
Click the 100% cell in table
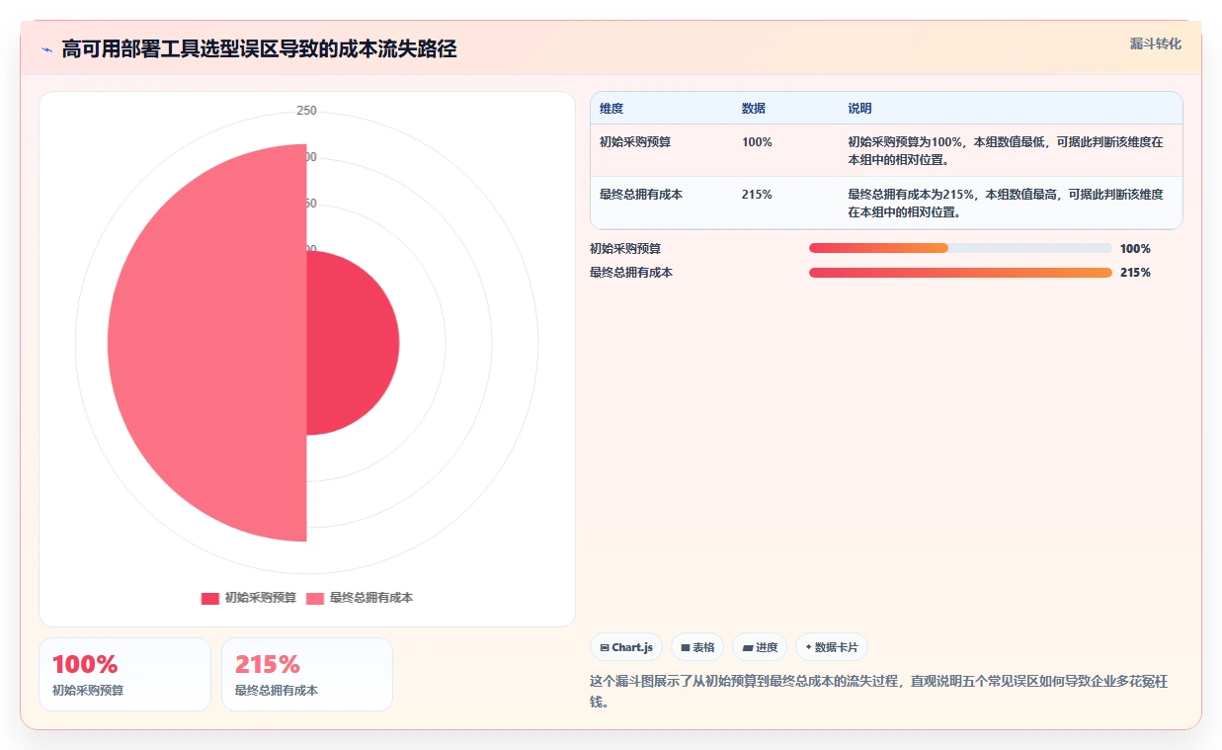pyautogui.click(x=757, y=142)
